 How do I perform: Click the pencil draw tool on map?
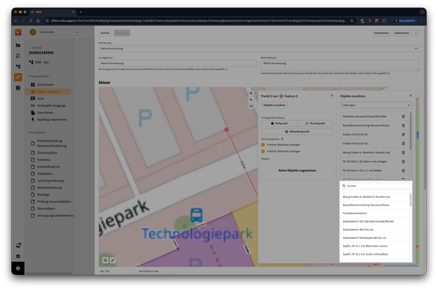[x=112, y=260]
